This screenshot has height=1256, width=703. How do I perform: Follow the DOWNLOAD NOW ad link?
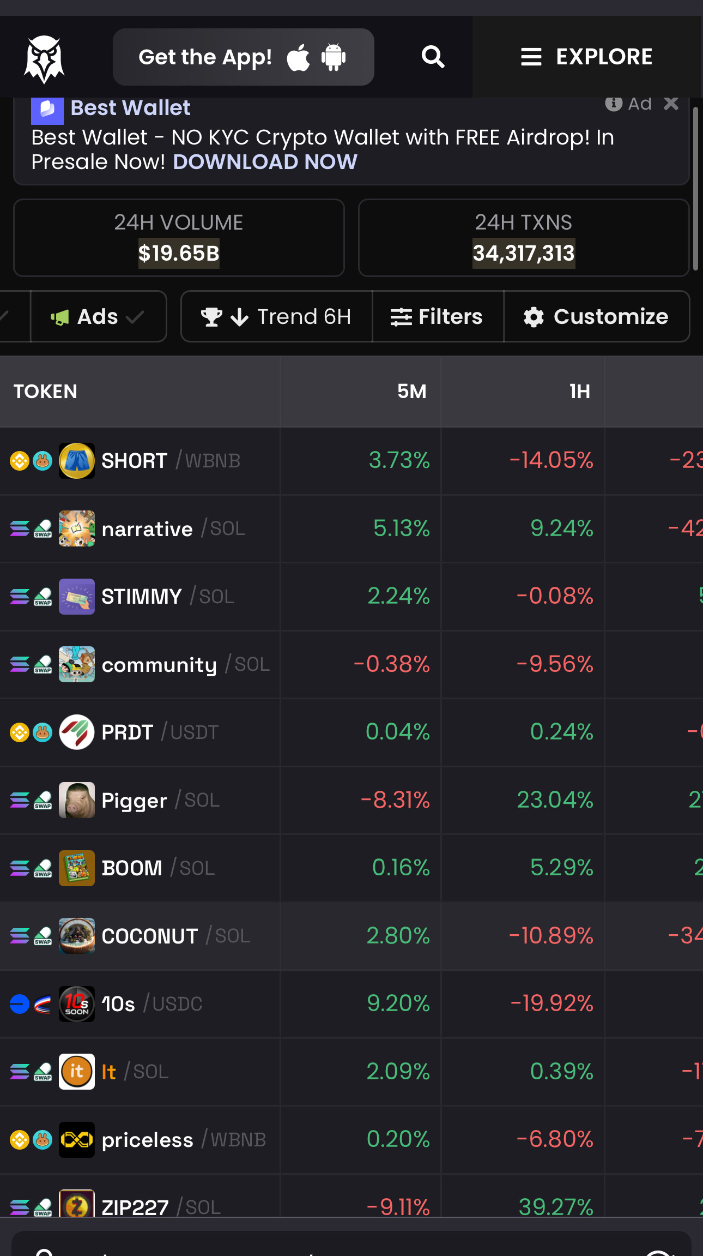click(x=265, y=162)
